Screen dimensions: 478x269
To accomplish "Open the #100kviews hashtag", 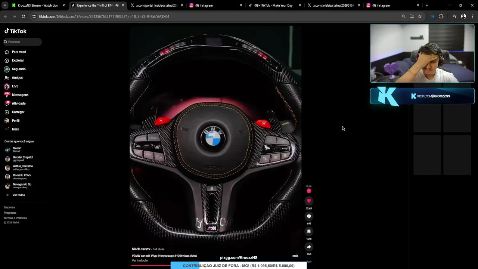I will coord(181,256).
